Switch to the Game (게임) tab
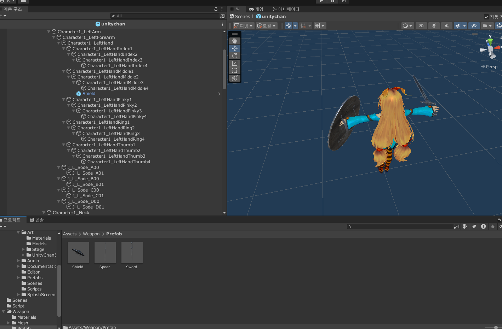502x329 pixels. [x=256, y=9]
